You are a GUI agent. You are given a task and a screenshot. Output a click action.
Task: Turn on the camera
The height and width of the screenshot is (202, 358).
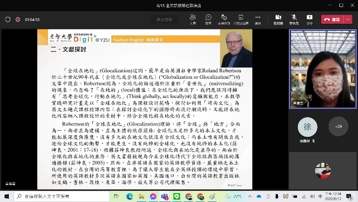click(278, 19)
